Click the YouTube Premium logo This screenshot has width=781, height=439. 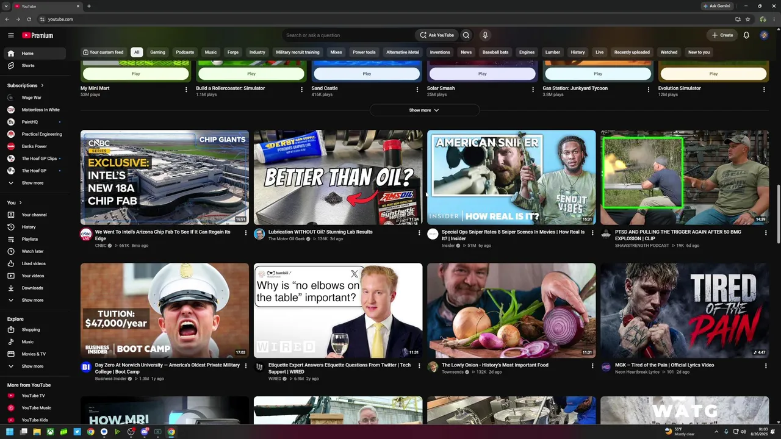pos(38,35)
